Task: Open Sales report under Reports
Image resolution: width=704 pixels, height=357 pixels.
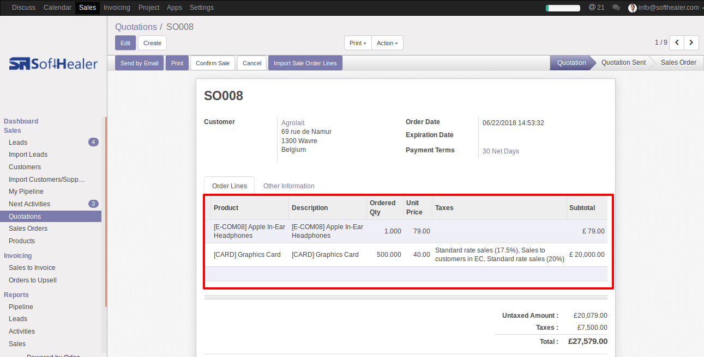Action: 17,344
